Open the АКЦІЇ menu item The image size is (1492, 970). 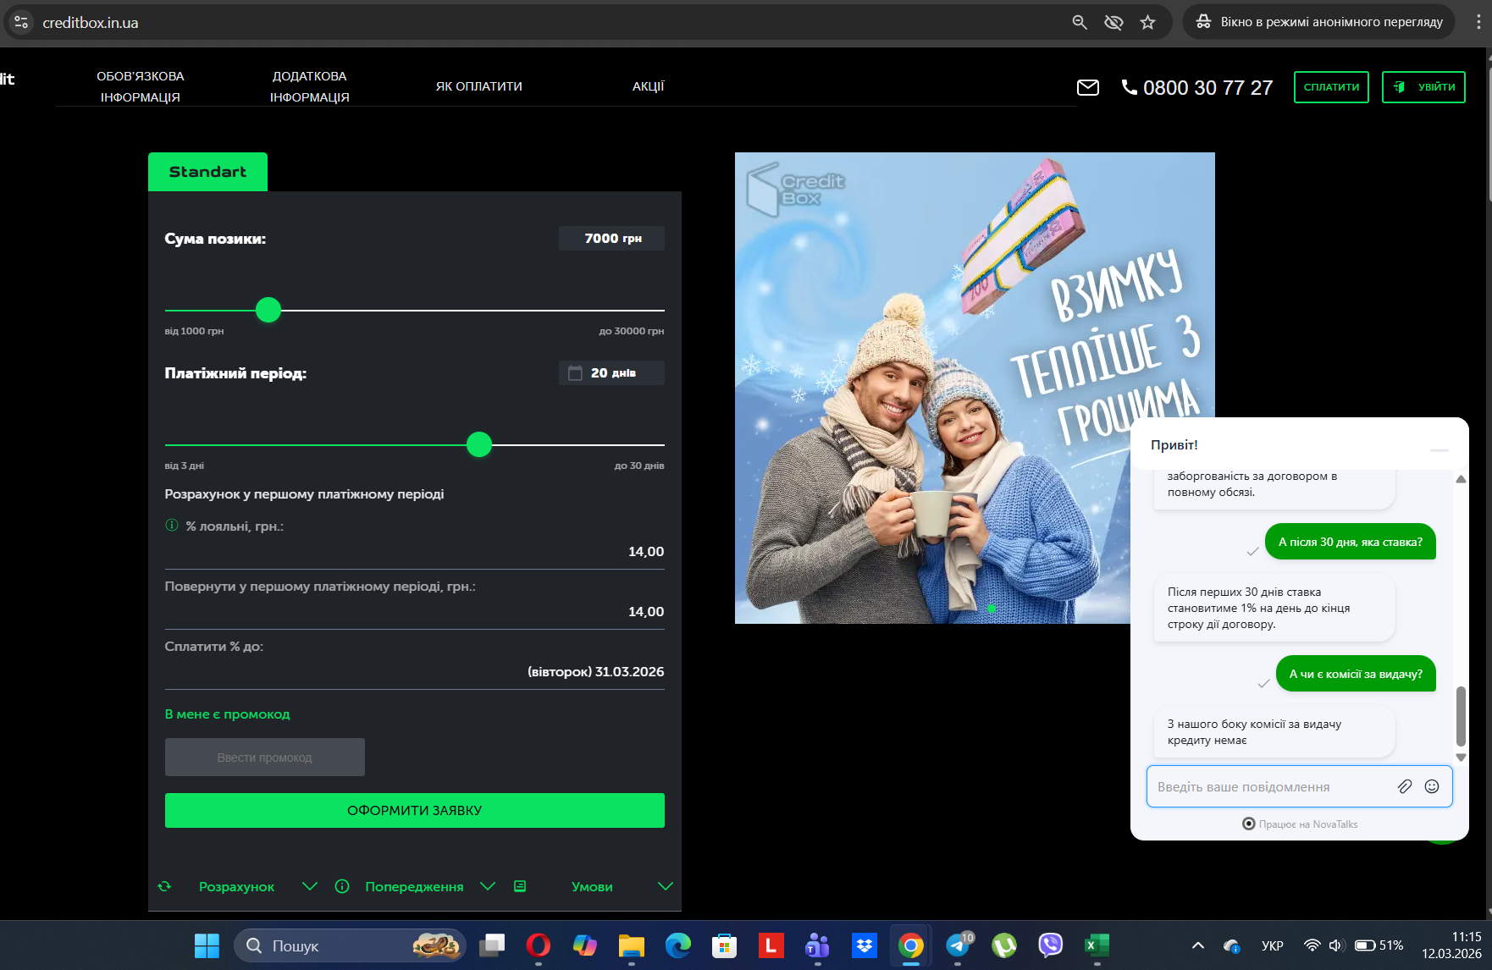(649, 86)
